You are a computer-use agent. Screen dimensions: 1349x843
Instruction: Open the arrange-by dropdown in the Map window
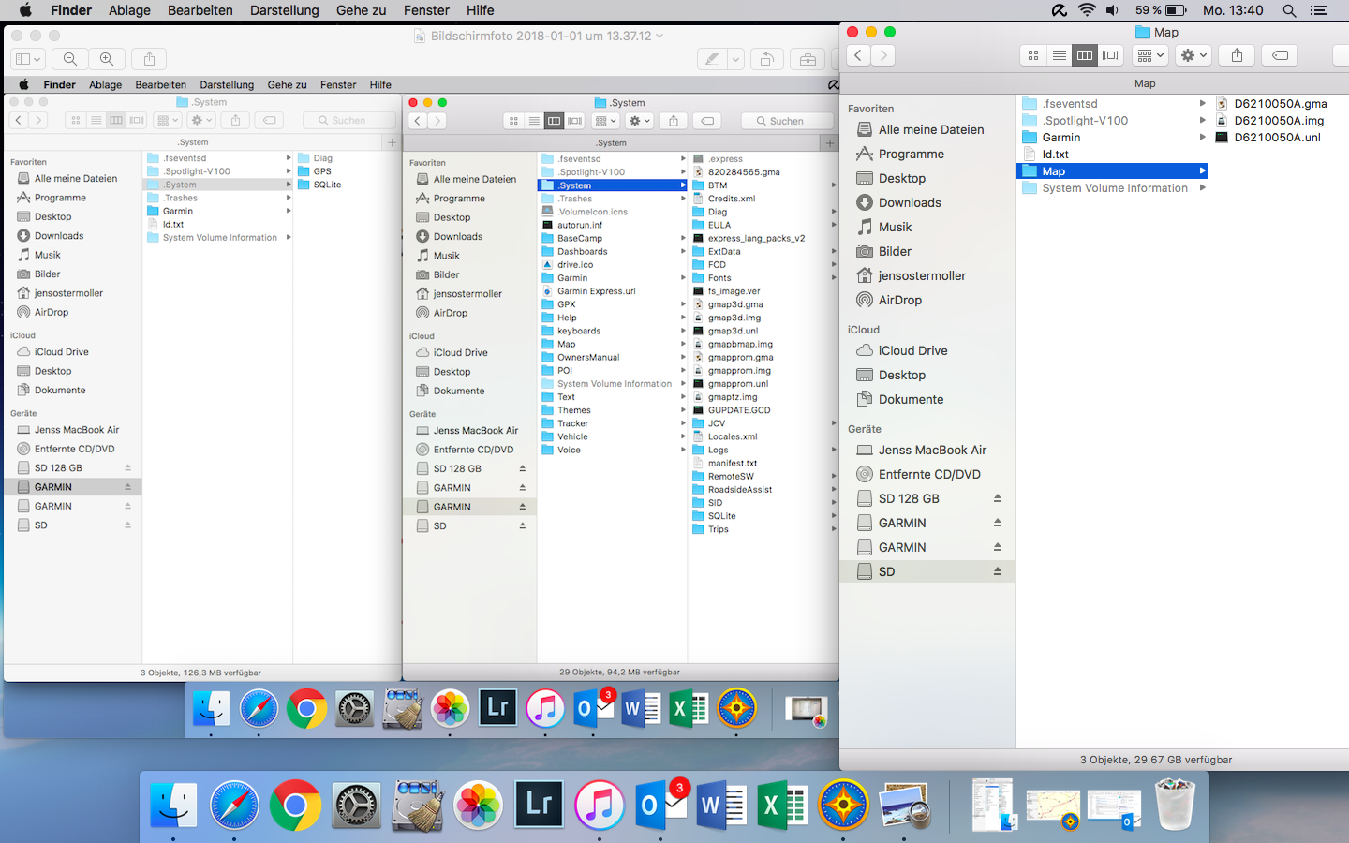coord(1149,55)
